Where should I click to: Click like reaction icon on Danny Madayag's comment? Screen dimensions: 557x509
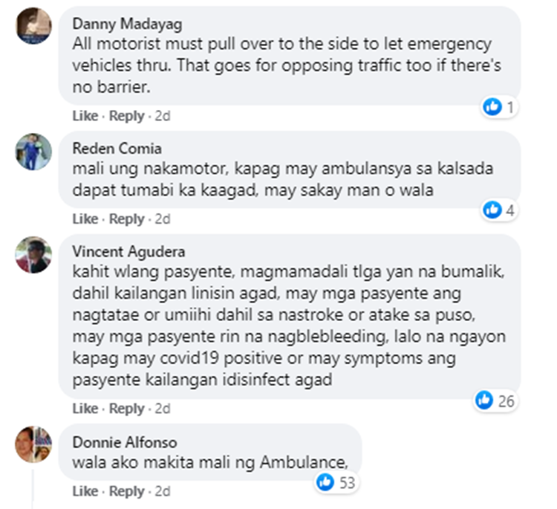[492, 107]
